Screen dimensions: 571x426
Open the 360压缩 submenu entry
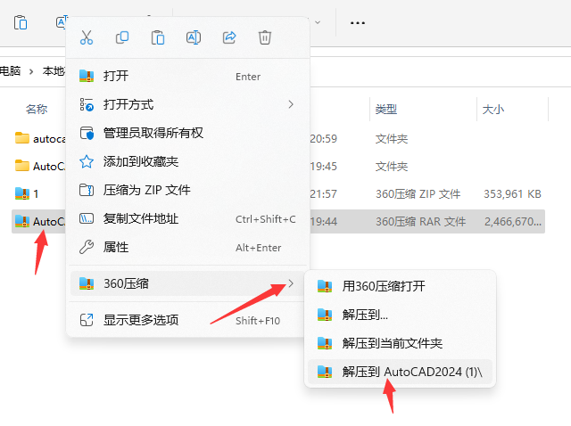pyautogui.click(x=187, y=283)
